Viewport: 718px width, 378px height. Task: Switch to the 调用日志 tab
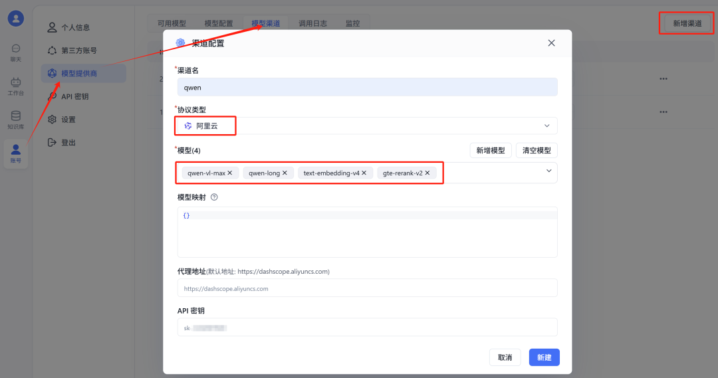click(312, 23)
